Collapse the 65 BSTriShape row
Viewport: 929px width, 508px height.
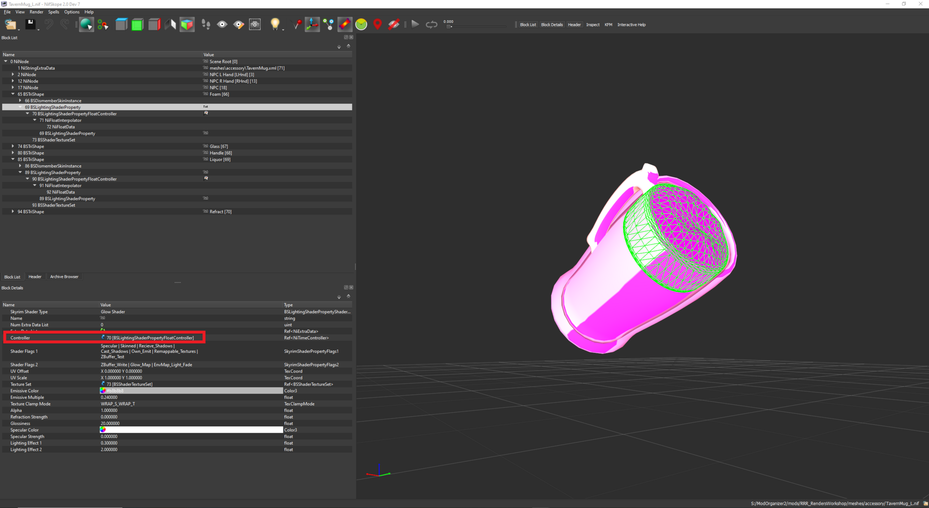[x=13, y=94]
